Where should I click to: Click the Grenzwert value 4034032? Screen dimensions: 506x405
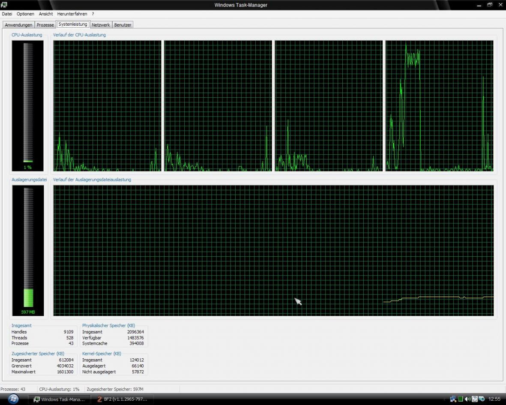(65, 366)
